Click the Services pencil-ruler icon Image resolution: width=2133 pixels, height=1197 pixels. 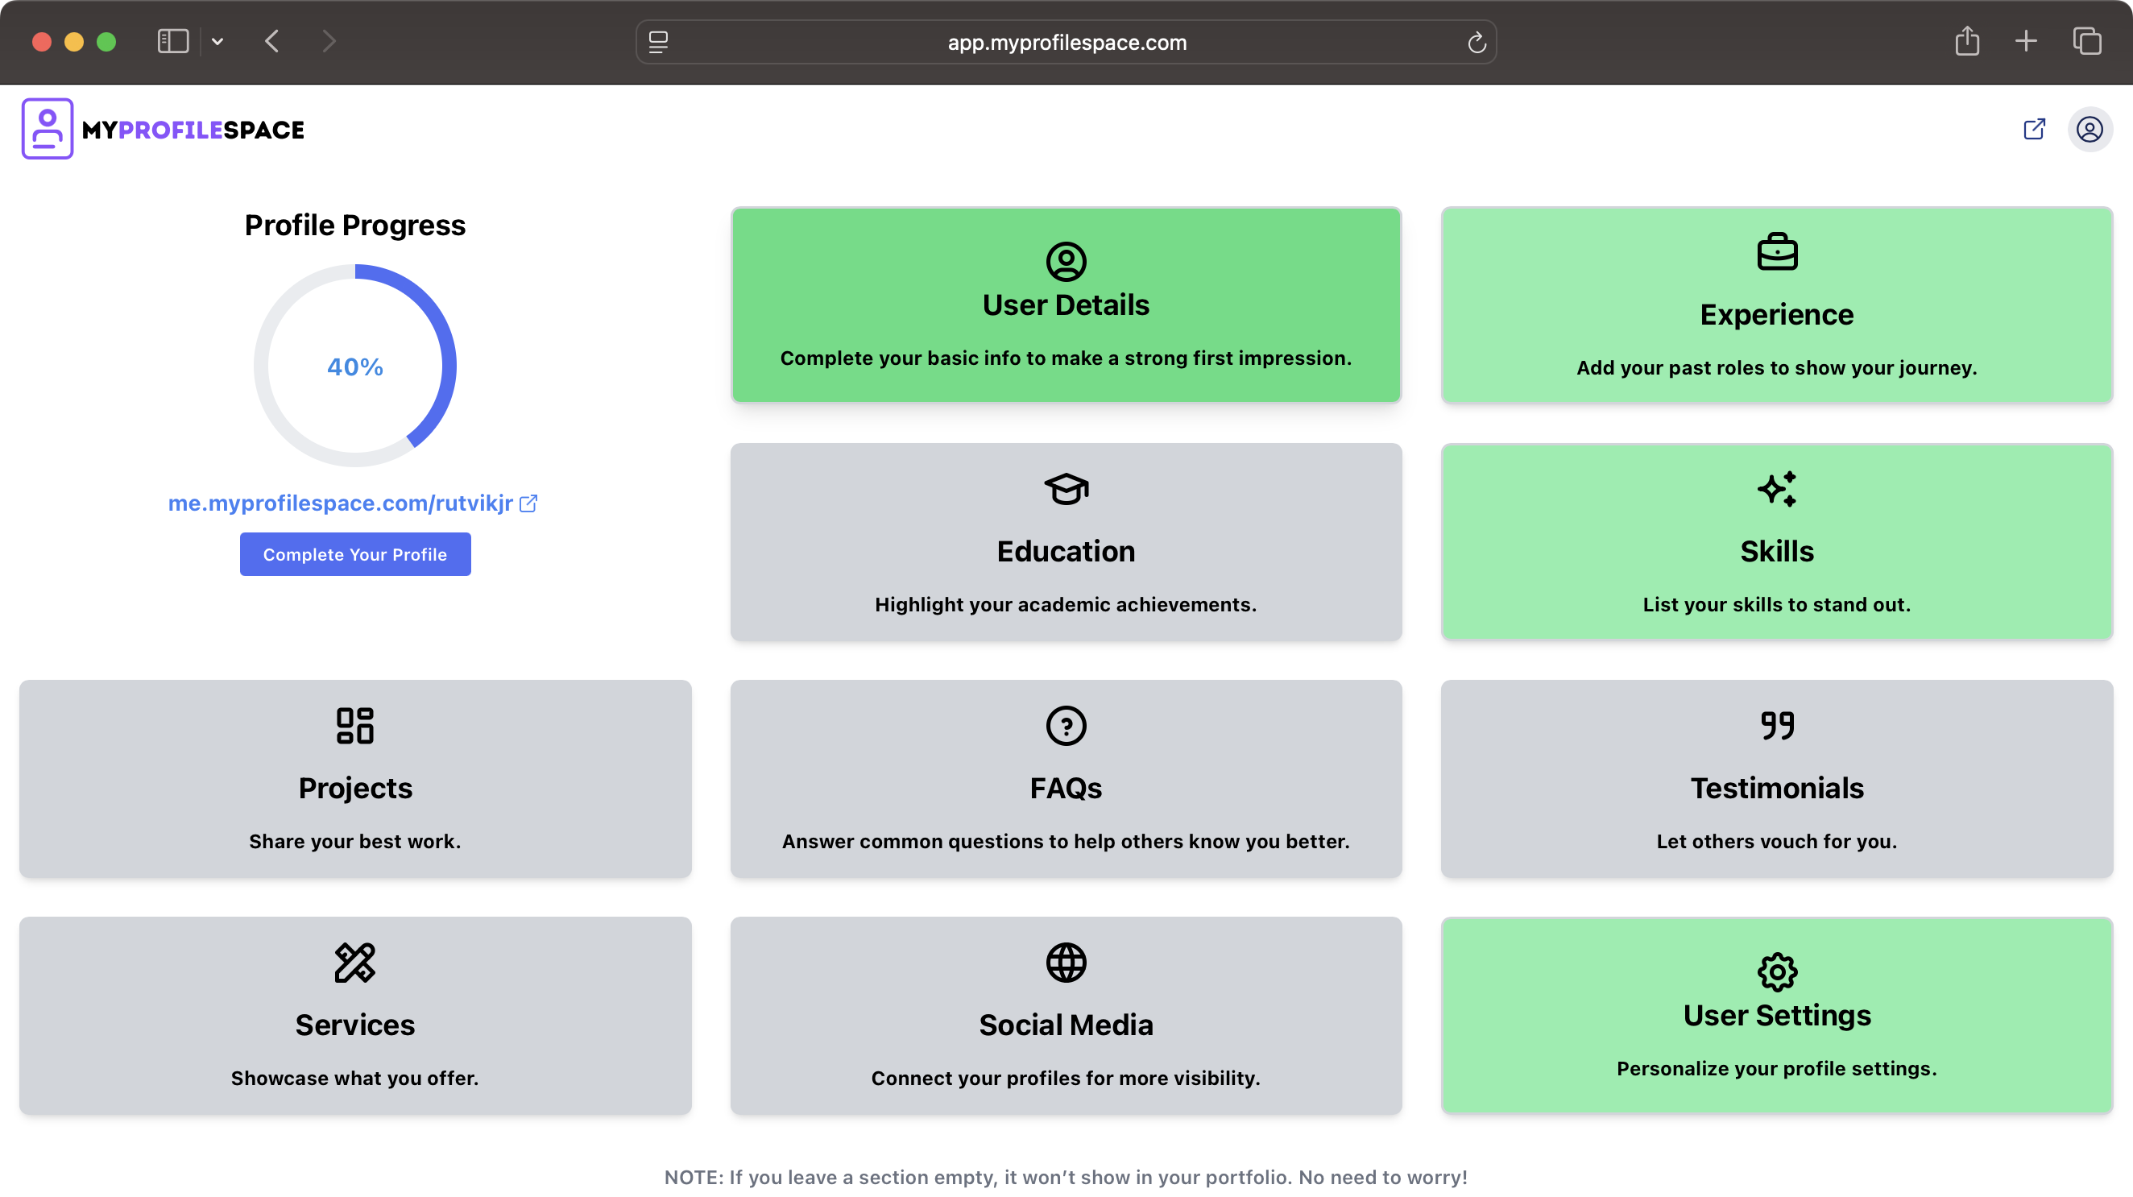(x=354, y=963)
